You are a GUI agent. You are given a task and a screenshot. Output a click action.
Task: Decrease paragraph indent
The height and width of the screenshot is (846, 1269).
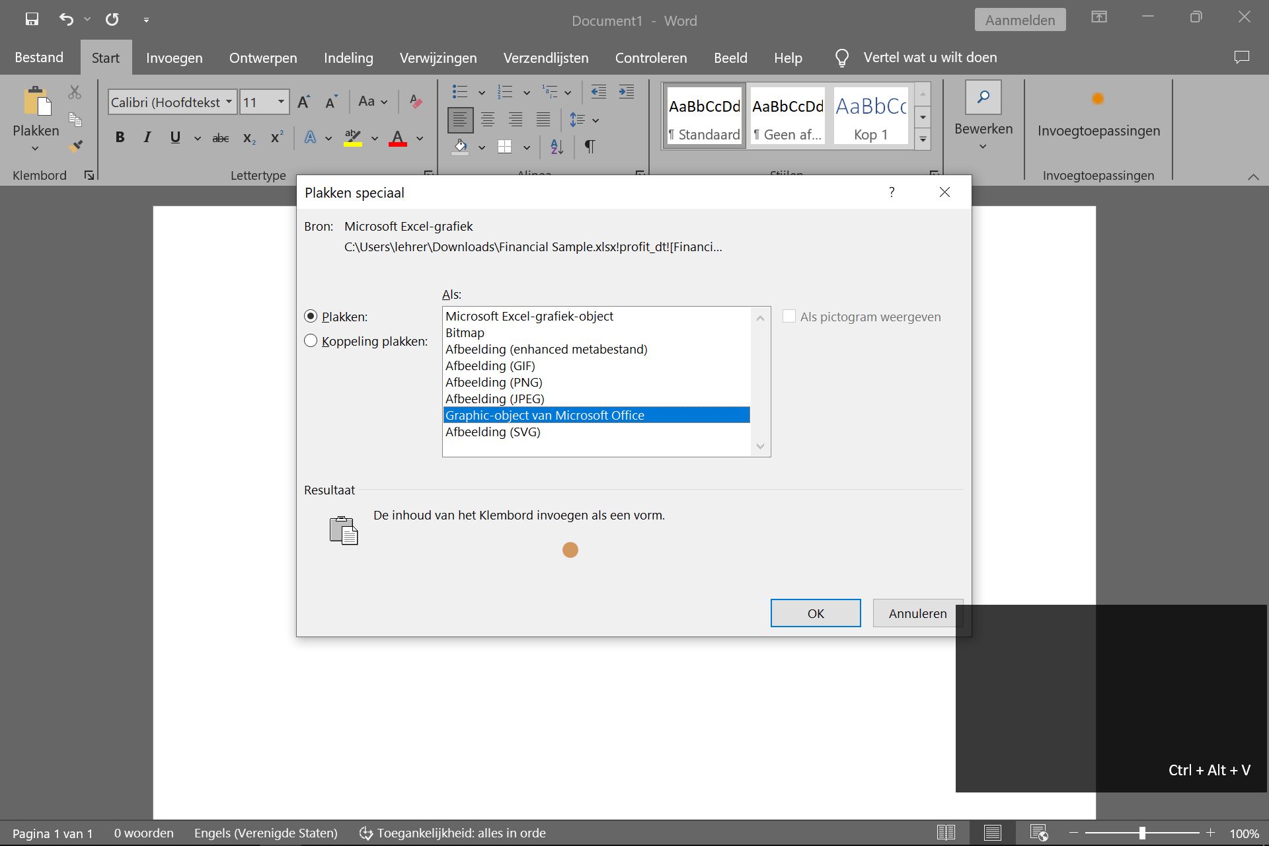click(598, 92)
